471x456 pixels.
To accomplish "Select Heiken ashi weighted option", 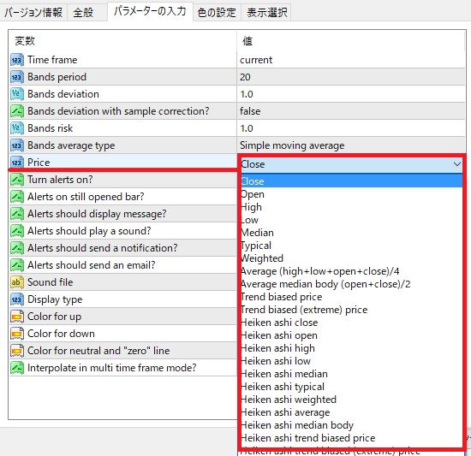I will coord(351,400).
